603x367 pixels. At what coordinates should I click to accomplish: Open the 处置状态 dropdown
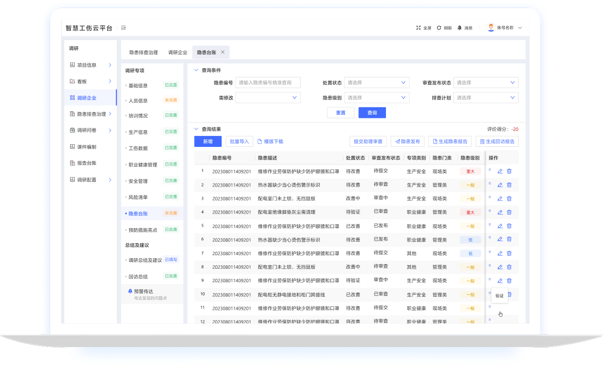tap(377, 83)
